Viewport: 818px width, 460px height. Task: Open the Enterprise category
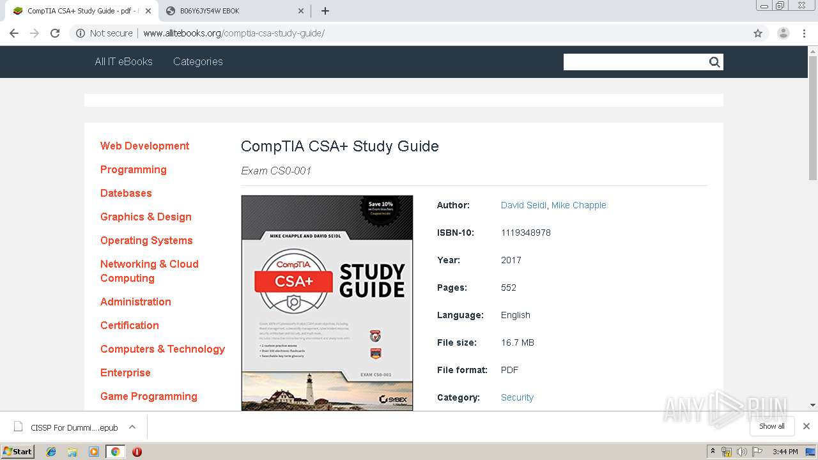125,372
